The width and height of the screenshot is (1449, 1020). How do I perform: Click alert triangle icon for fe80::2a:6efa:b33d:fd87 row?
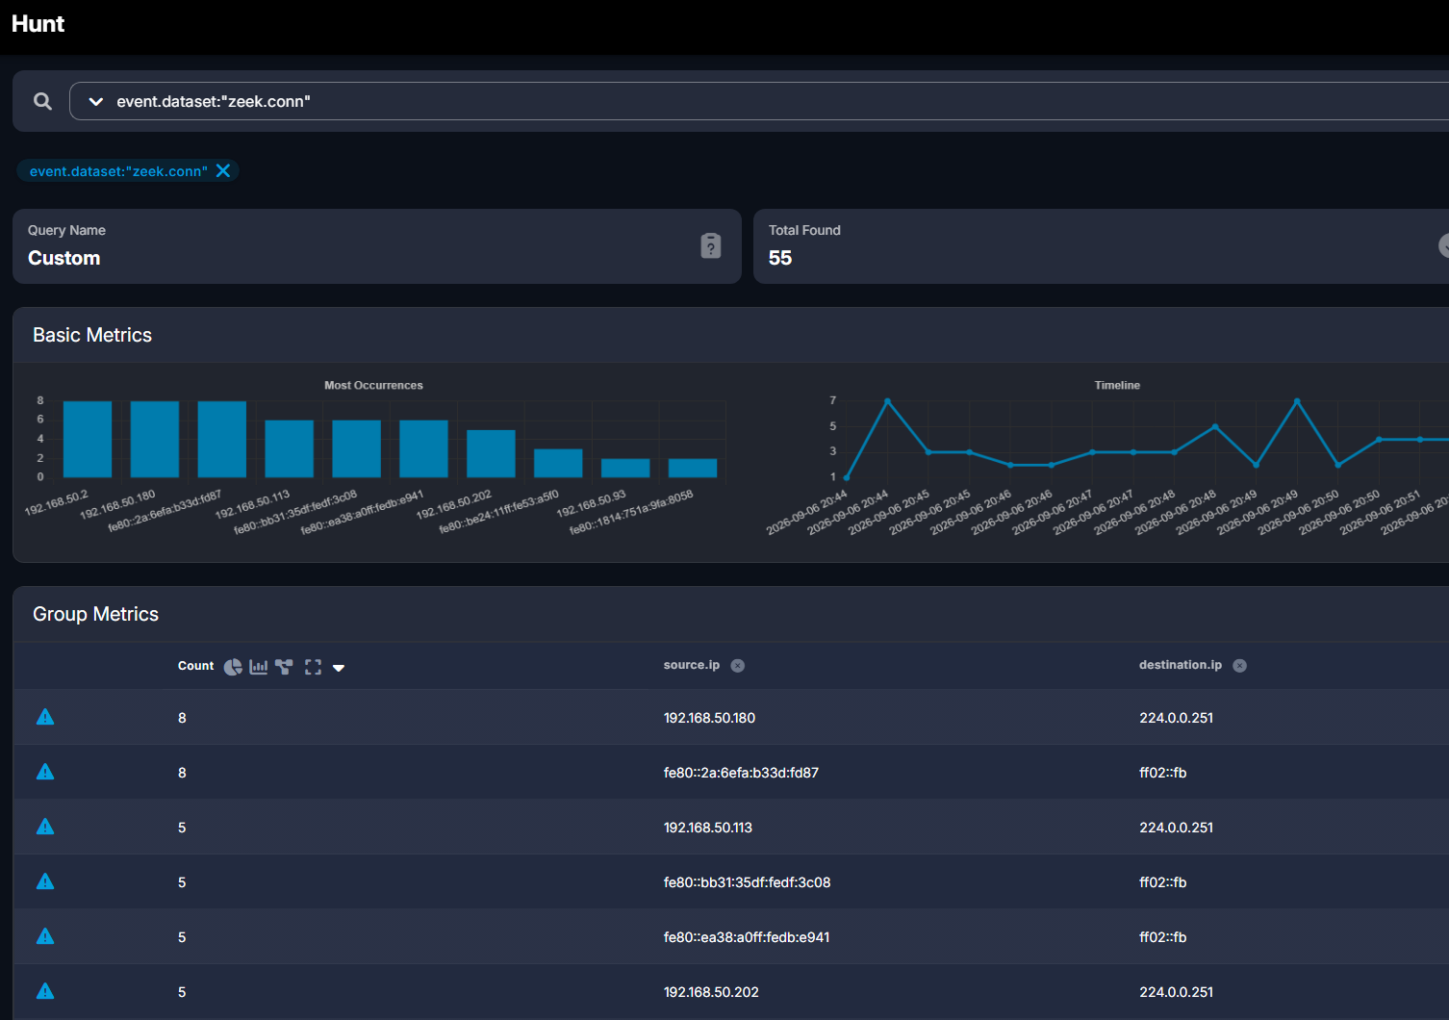[x=45, y=772]
